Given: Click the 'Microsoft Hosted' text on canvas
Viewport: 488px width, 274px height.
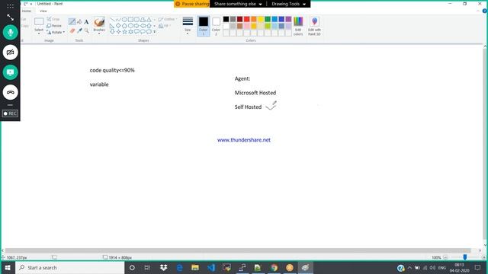Looking at the screenshot, I should 255,93.
